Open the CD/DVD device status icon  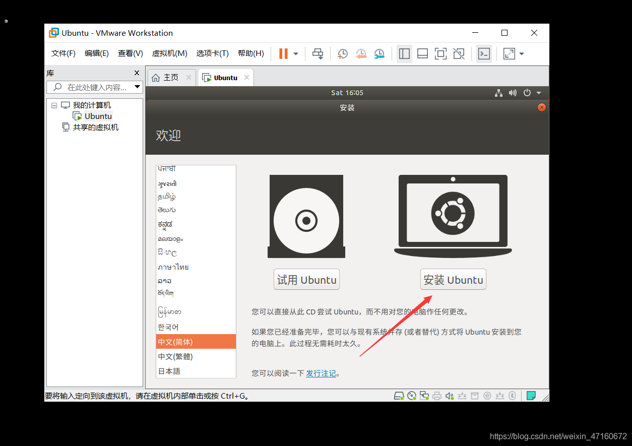point(412,396)
